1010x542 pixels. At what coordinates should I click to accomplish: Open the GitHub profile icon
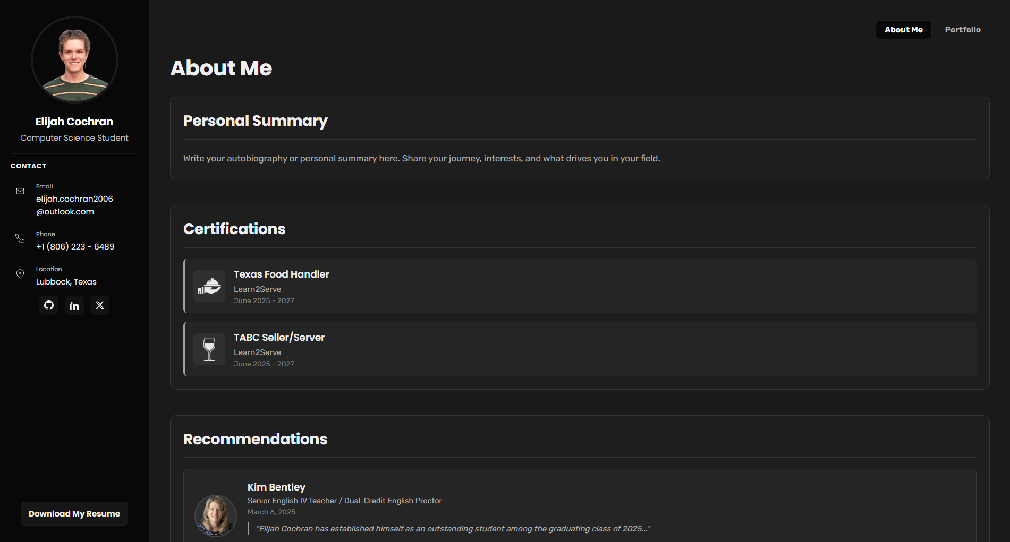48,305
